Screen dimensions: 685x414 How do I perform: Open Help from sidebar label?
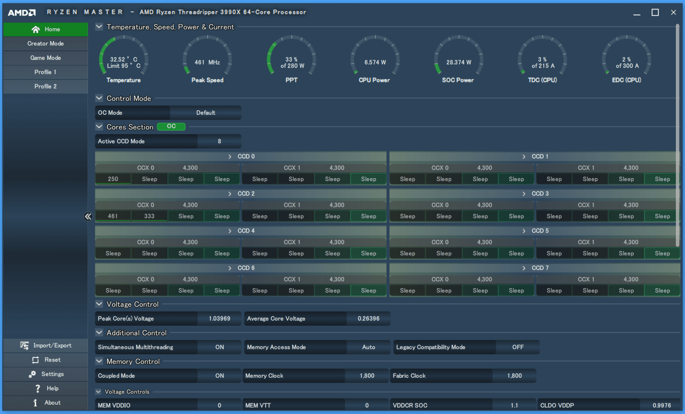tap(53, 388)
